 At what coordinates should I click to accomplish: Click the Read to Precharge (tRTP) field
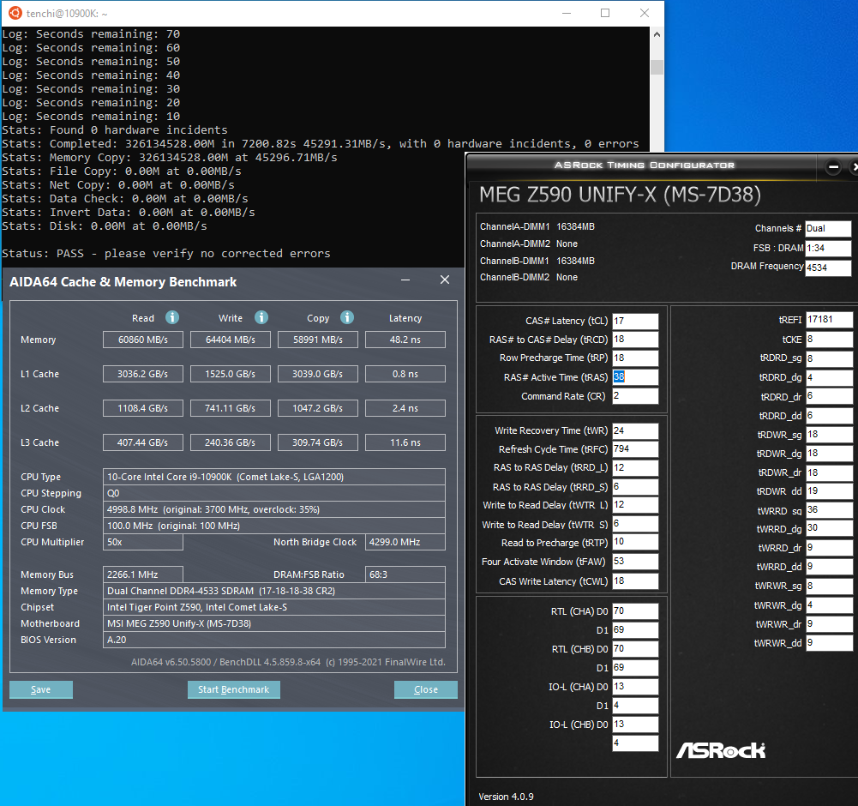tap(635, 542)
